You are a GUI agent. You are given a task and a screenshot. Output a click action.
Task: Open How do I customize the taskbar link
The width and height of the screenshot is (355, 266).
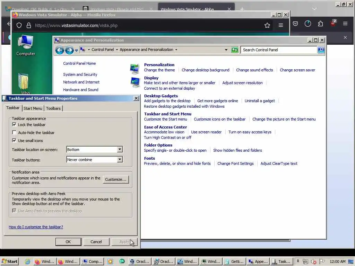[x=36, y=227]
